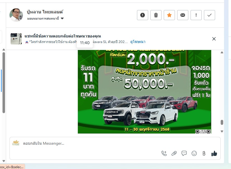231x169 pixels.
Task: Start a call with the phone plus icon
Action: tap(164, 153)
